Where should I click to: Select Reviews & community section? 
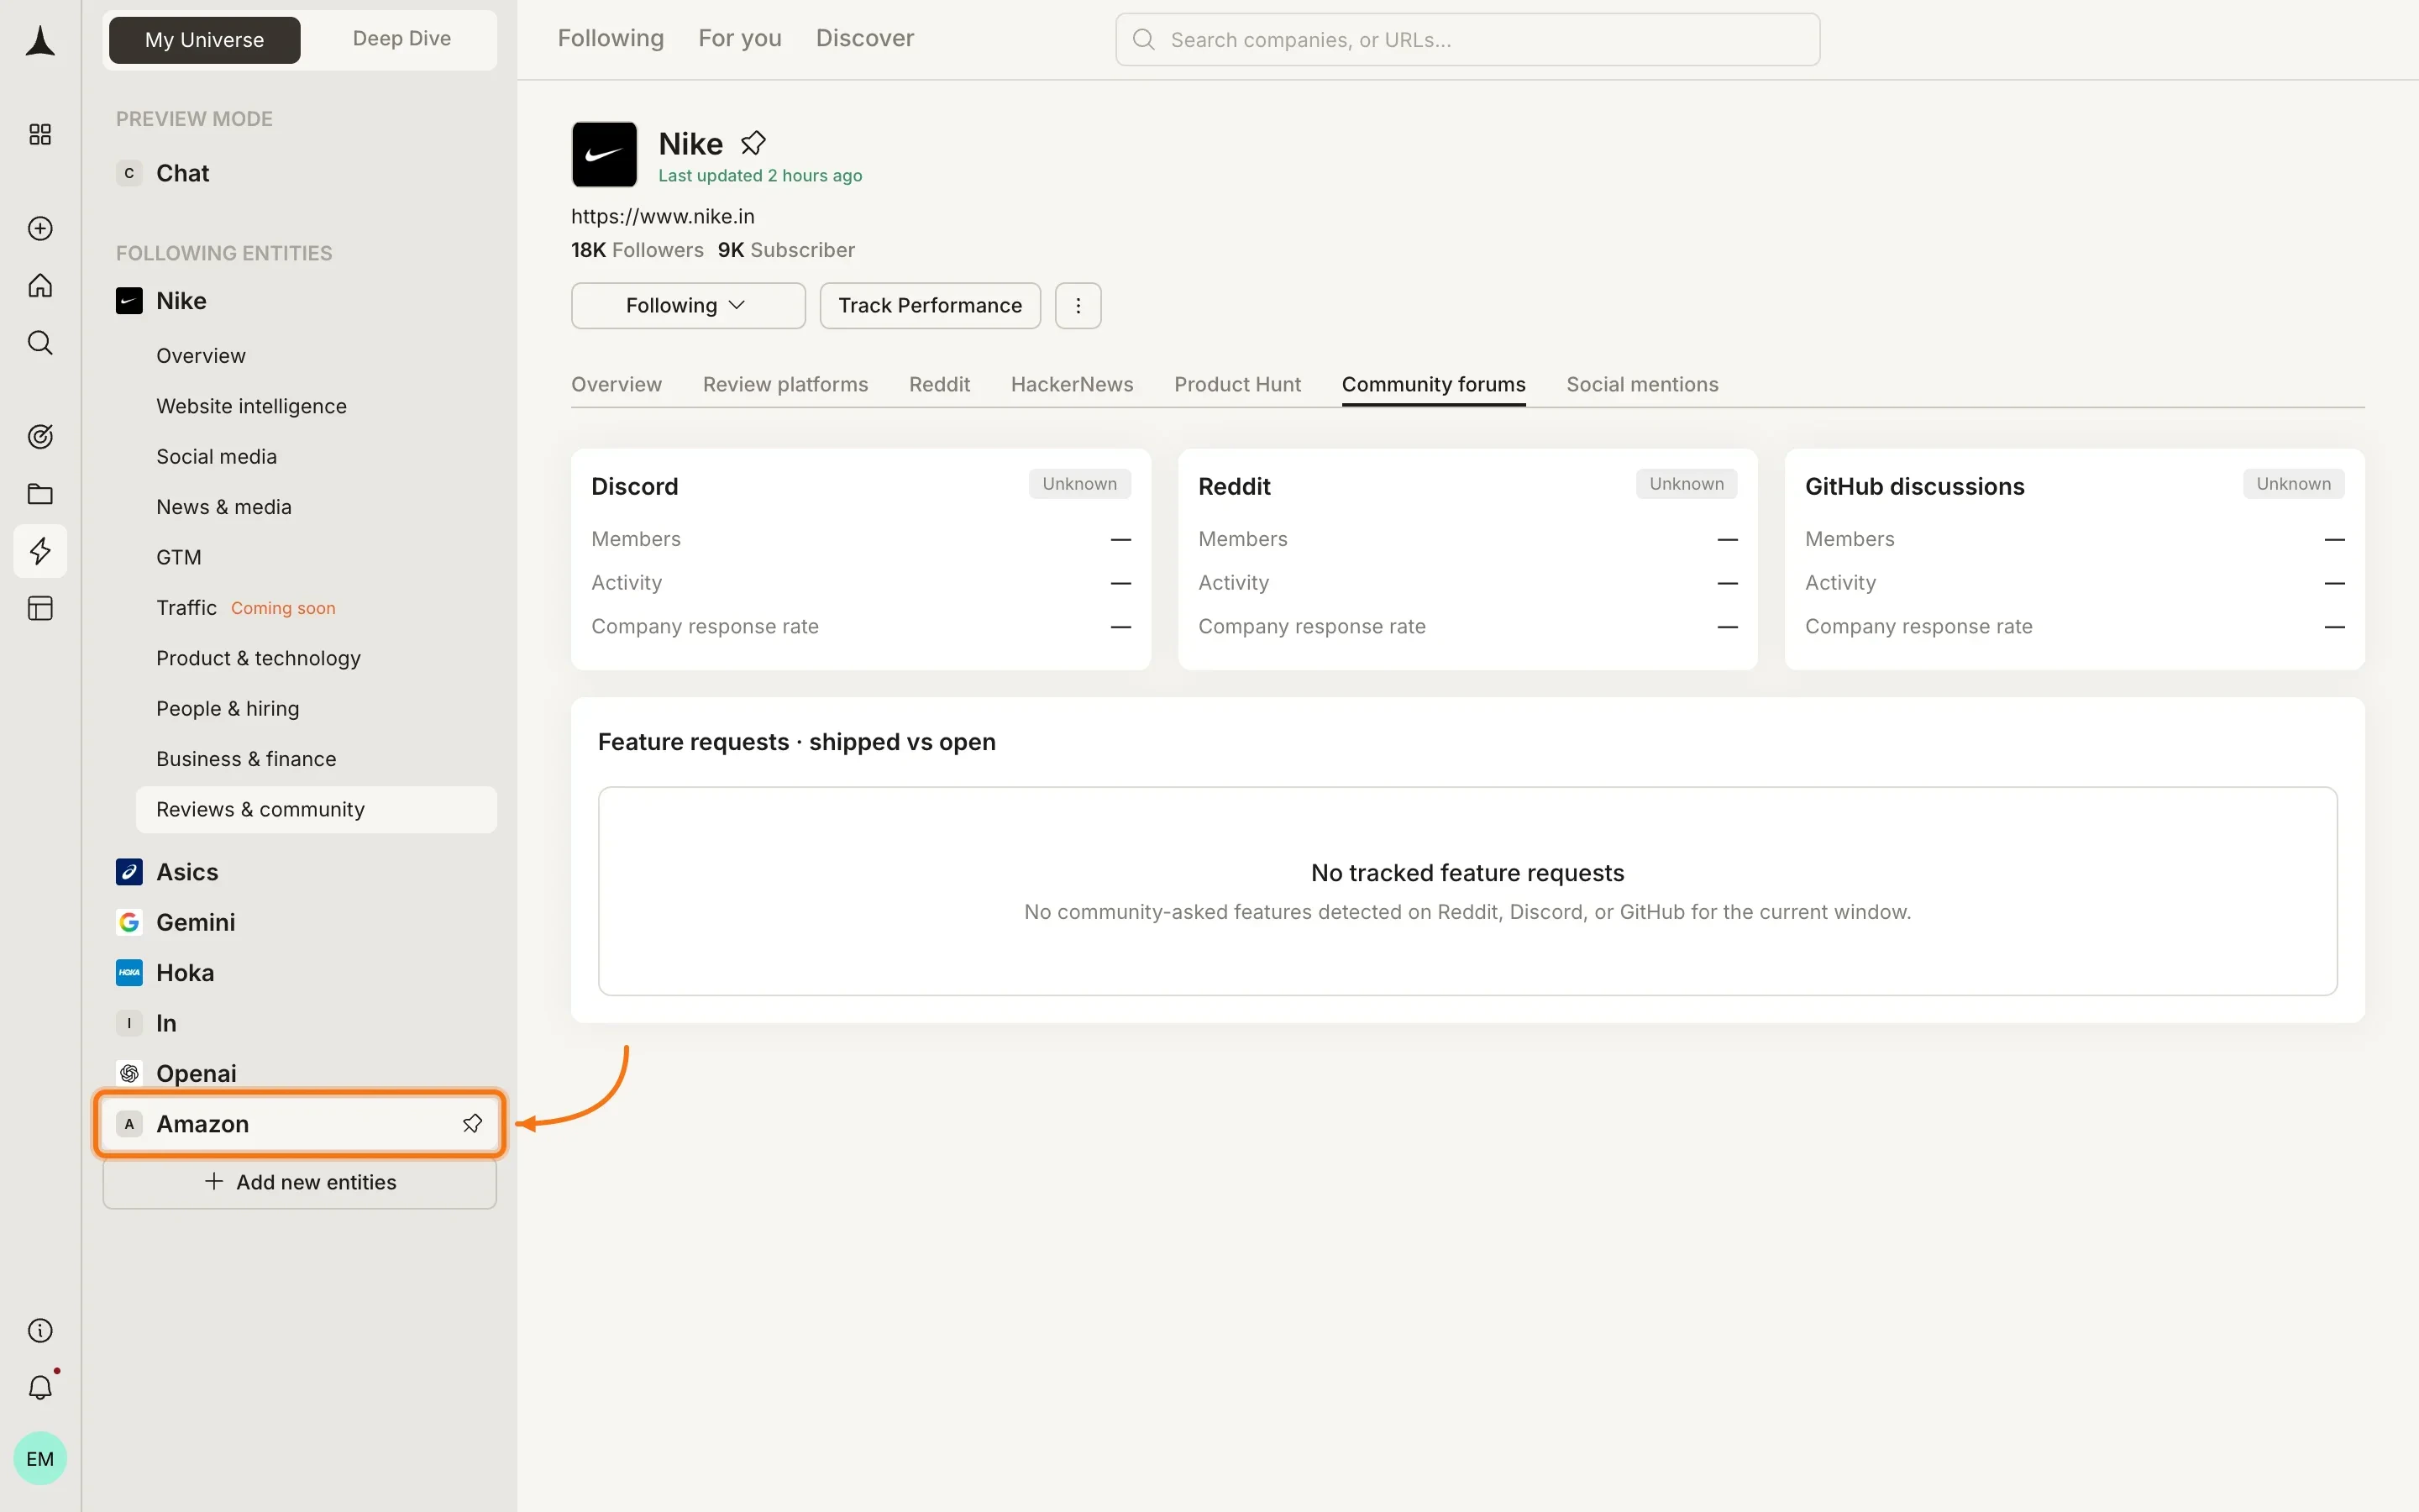(316, 809)
